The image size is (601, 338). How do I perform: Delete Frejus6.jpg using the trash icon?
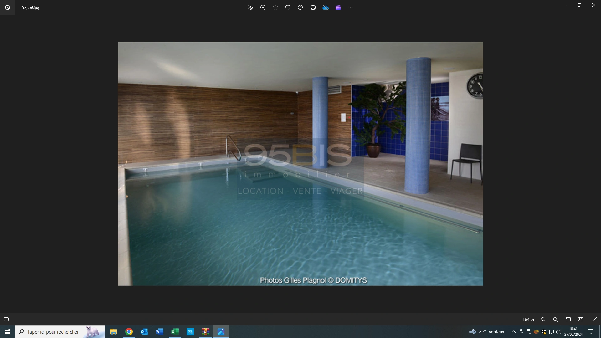pos(275,8)
